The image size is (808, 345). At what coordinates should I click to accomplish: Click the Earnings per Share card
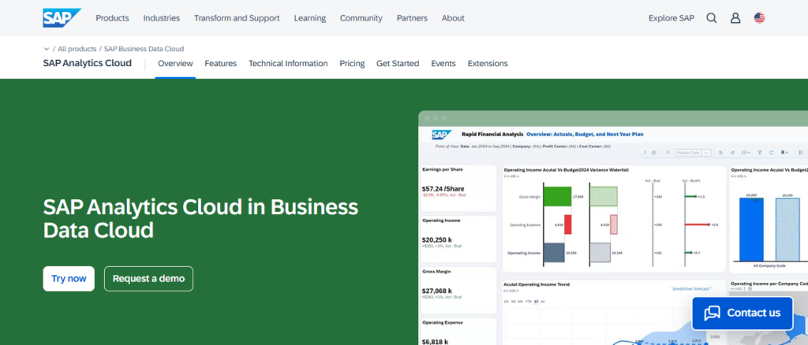(458, 188)
